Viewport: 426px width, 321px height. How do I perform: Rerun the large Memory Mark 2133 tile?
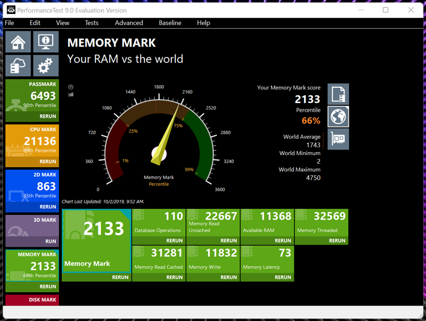[x=120, y=277]
